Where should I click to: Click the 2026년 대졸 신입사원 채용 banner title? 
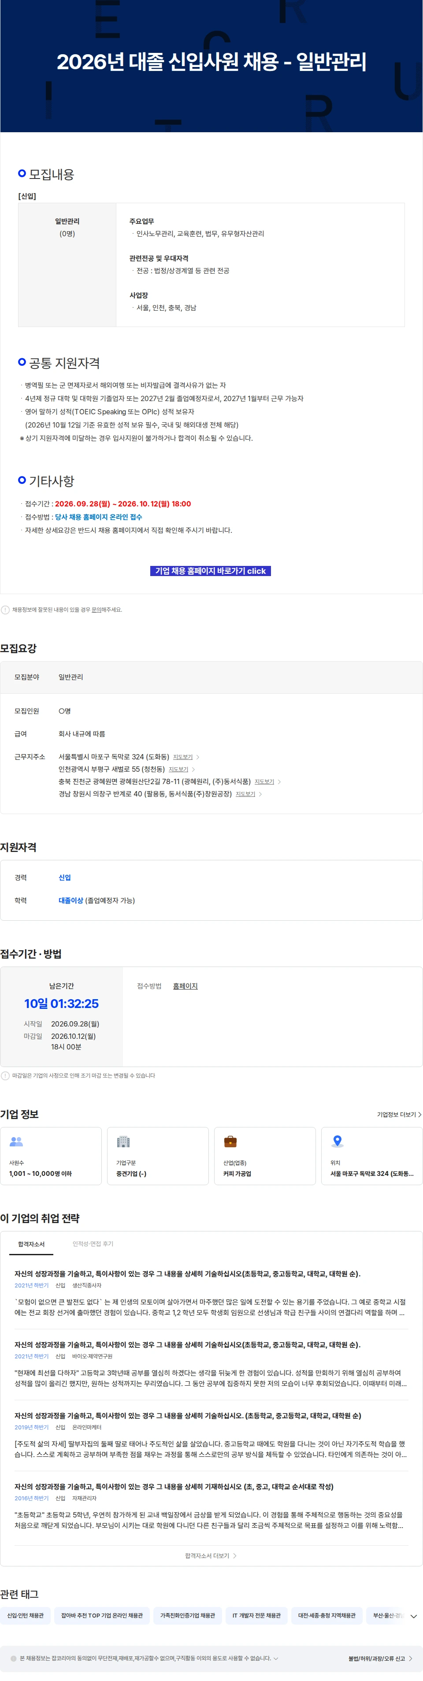pyautogui.click(x=211, y=62)
